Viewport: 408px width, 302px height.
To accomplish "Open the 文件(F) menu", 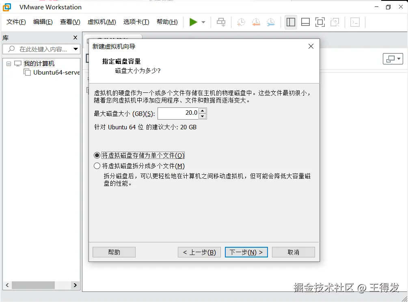I will click(16, 22).
